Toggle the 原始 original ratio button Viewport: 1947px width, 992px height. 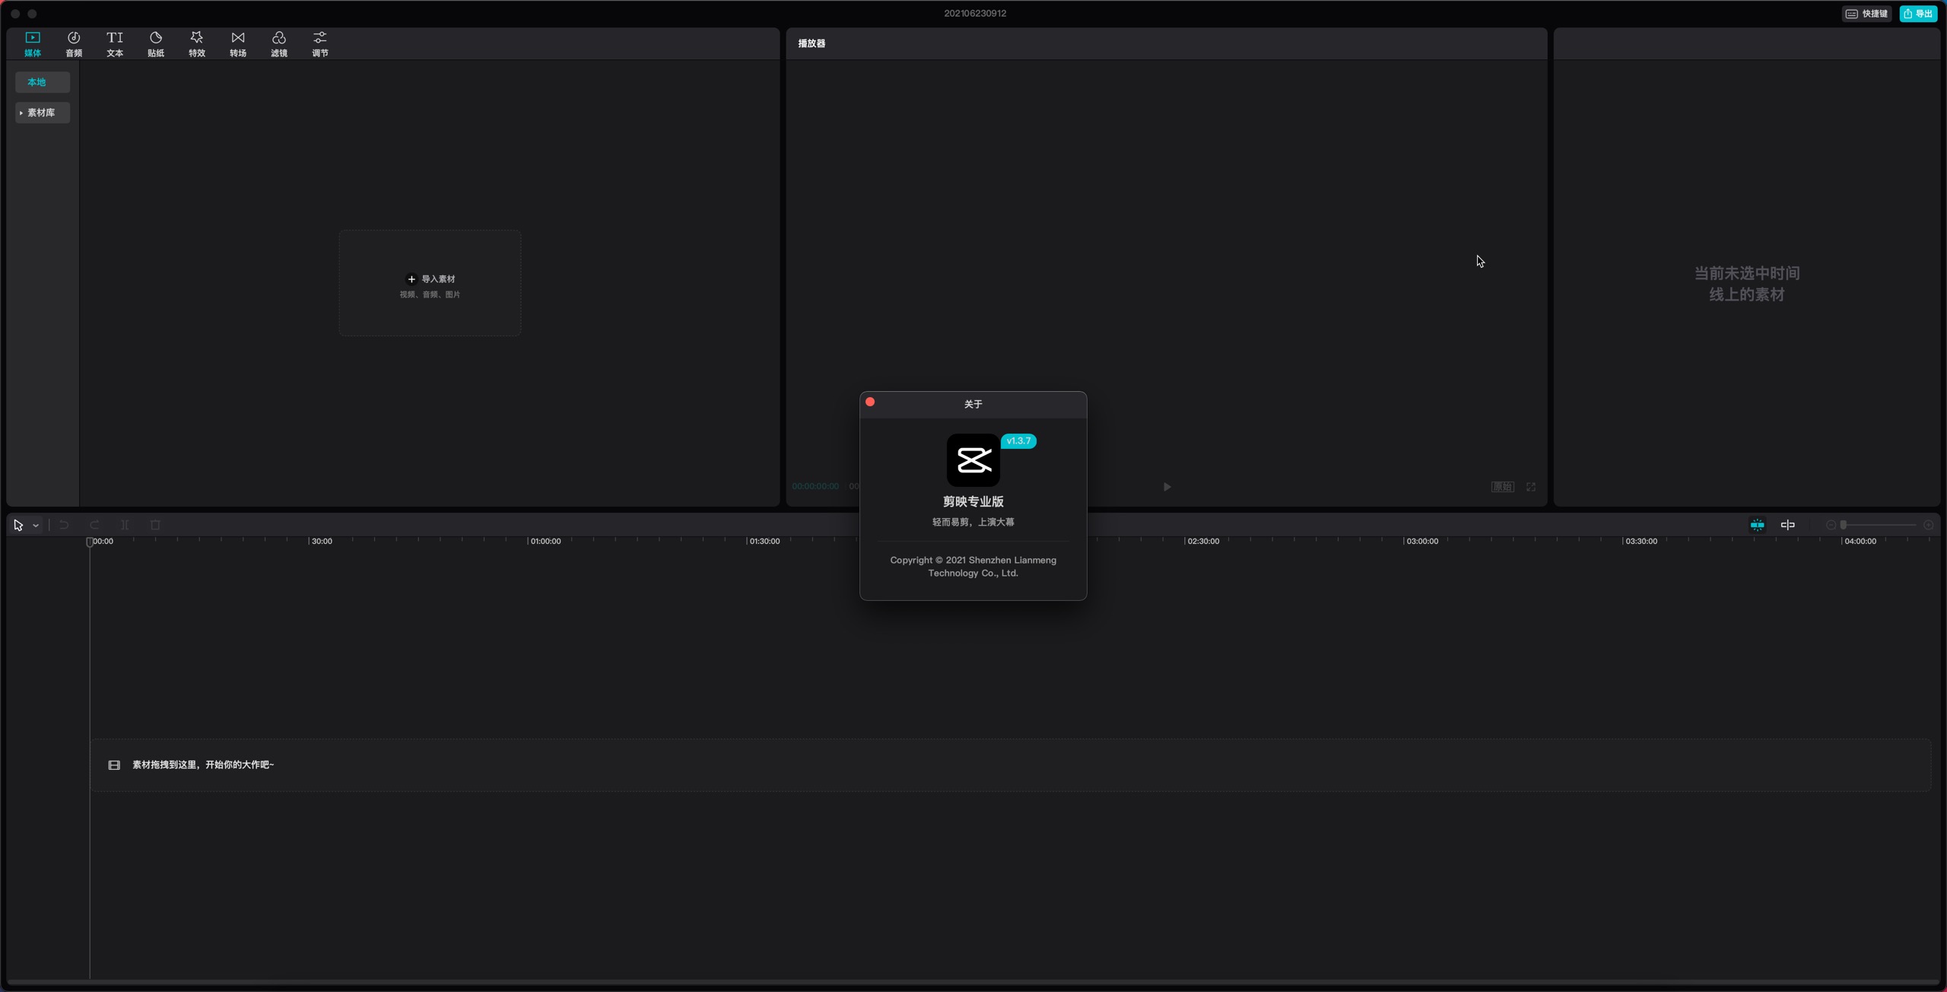click(1502, 487)
